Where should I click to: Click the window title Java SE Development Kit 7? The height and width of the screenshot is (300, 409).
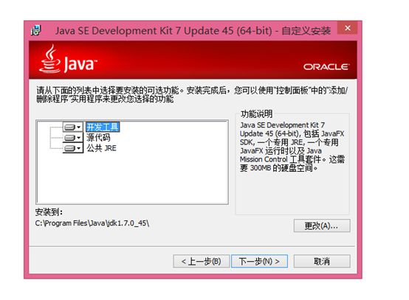click(193, 31)
